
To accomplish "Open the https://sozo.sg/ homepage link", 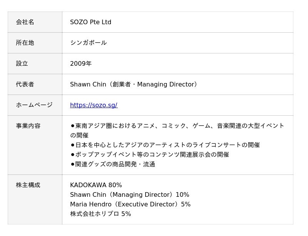I will click(94, 105).
